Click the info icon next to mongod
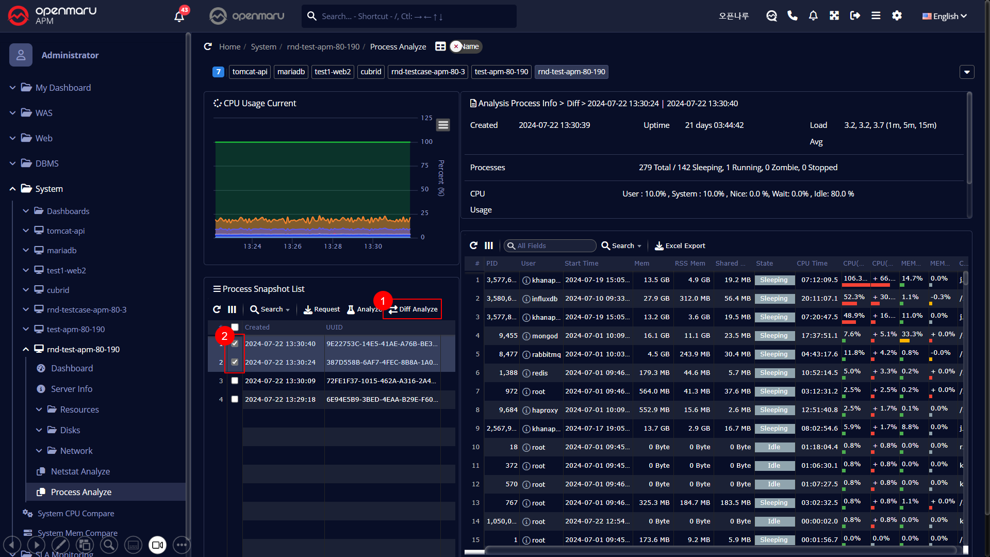Screen dimensions: 990x557 coord(526,336)
